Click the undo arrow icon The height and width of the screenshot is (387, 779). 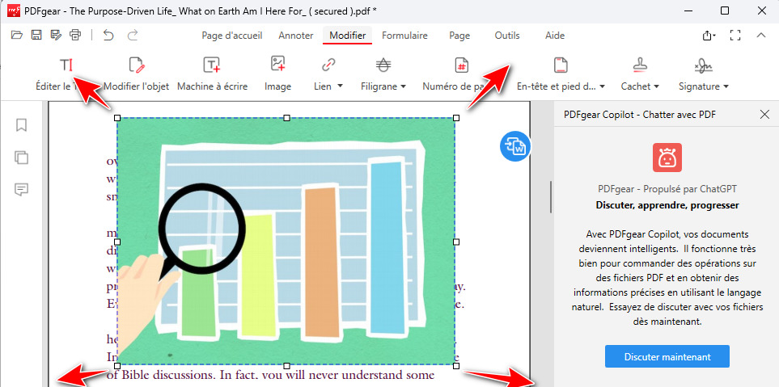108,35
